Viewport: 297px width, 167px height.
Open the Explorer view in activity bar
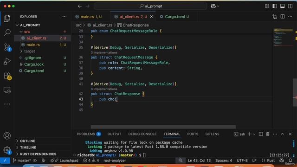click(x=7, y=19)
